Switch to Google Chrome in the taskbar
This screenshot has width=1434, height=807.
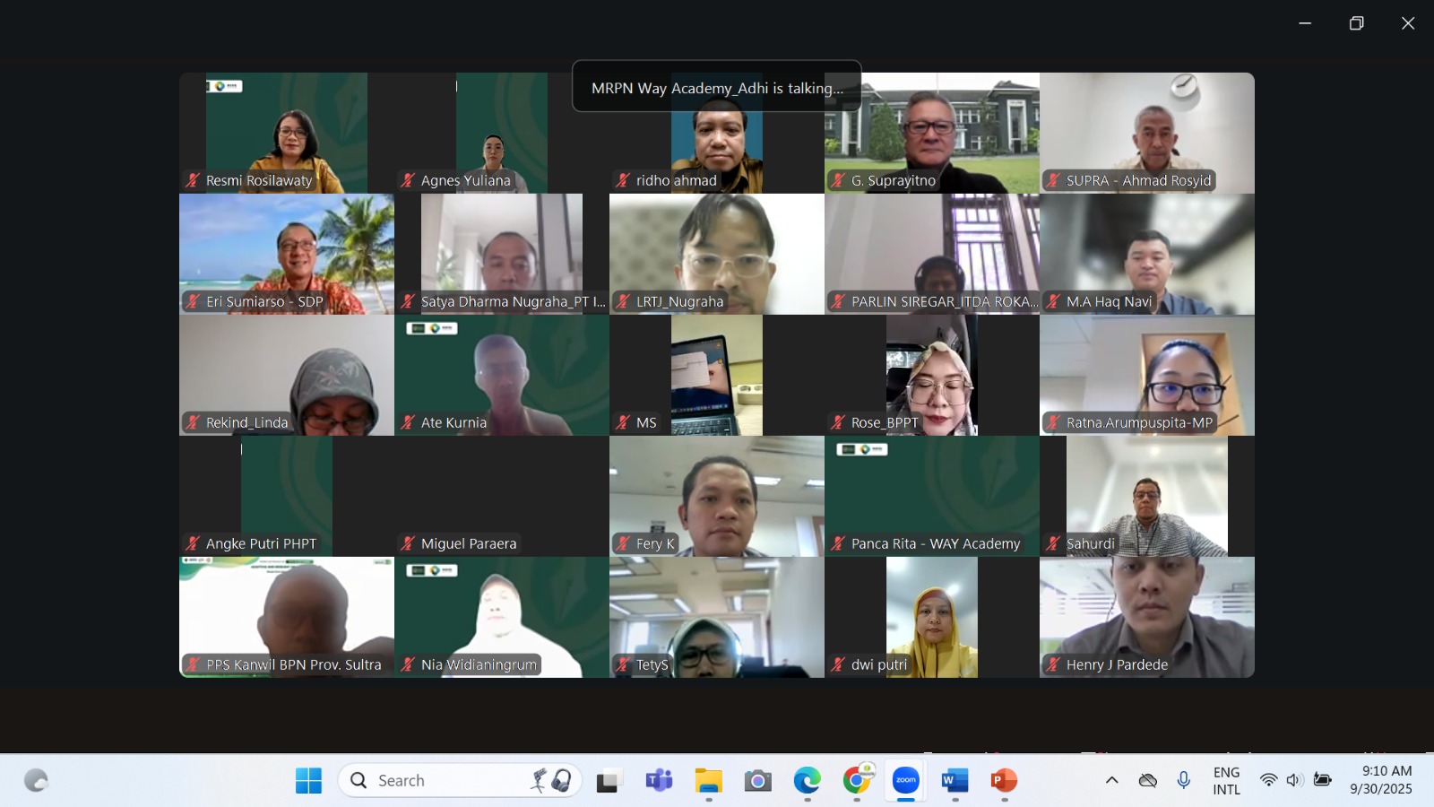click(x=857, y=781)
